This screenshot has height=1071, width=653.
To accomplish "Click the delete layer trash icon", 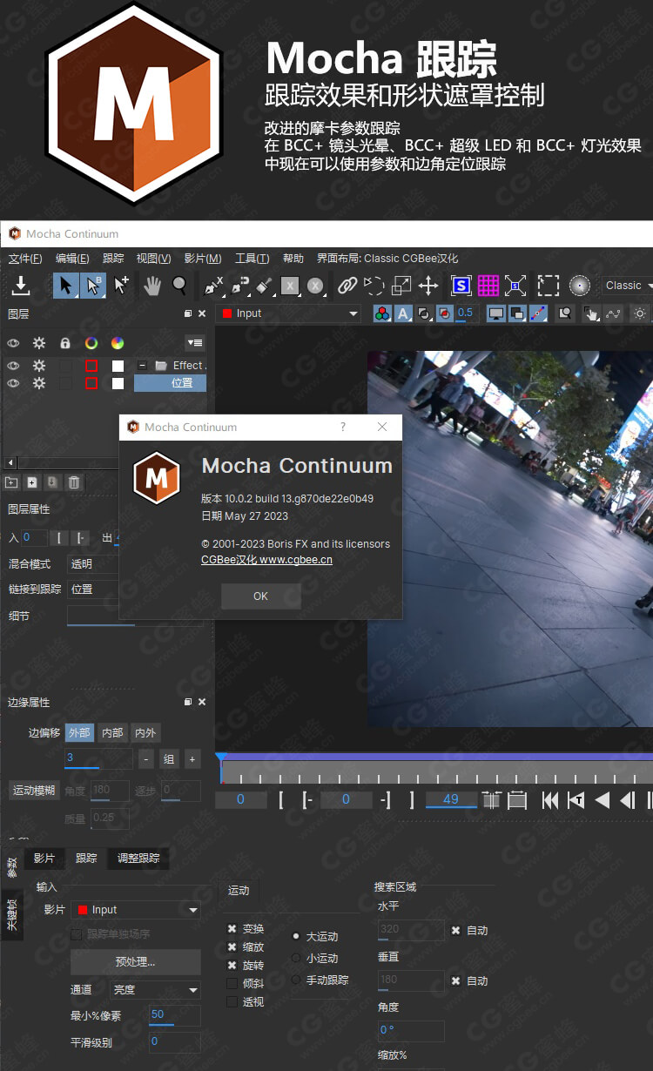I will pyautogui.click(x=75, y=482).
